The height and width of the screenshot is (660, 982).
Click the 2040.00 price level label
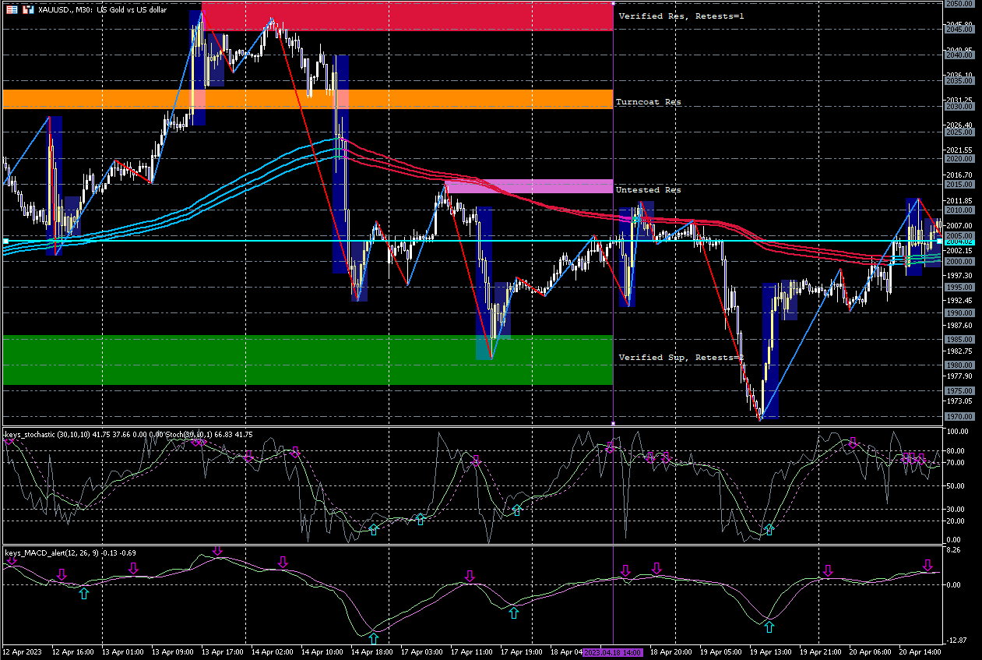pos(961,55)
